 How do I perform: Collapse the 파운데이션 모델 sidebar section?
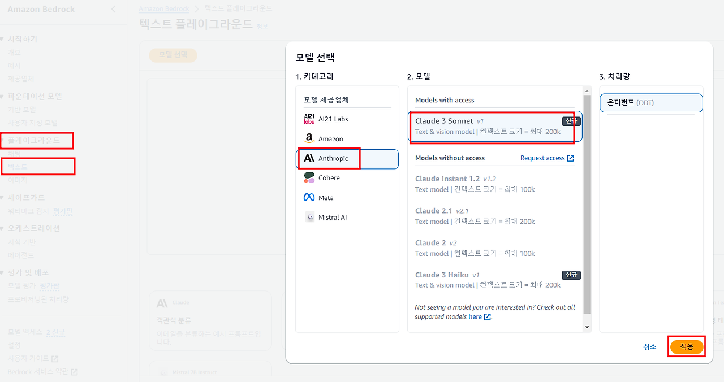tap(3, 97)
